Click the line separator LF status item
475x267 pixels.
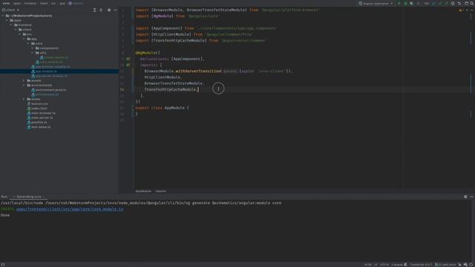pyautogui.click(x=376, y=265)
